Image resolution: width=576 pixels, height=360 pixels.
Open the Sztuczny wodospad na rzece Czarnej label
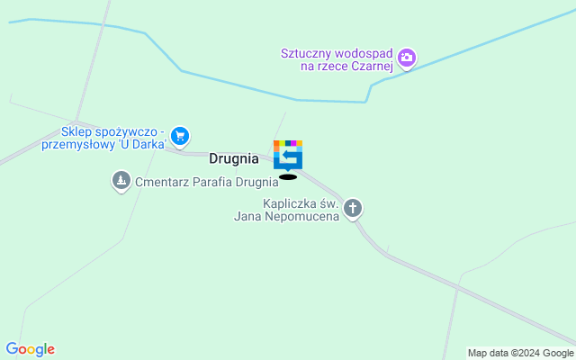(x=337, y=60)
